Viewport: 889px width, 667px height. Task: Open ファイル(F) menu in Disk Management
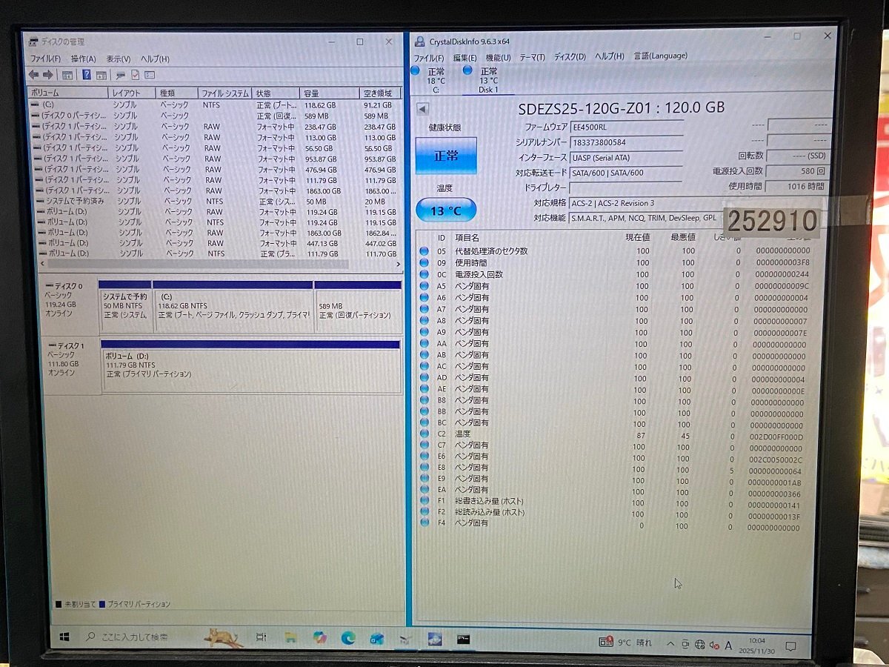coord(44,59)
